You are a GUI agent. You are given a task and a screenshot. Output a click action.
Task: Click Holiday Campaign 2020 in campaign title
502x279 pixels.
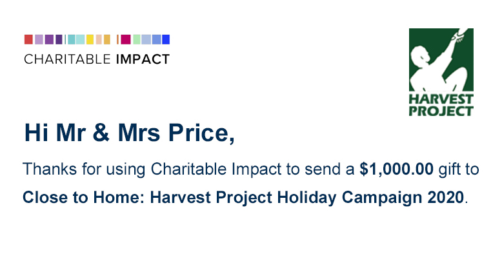370,197
